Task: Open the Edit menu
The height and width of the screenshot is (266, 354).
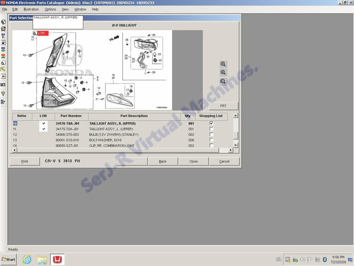Action: 15,9
